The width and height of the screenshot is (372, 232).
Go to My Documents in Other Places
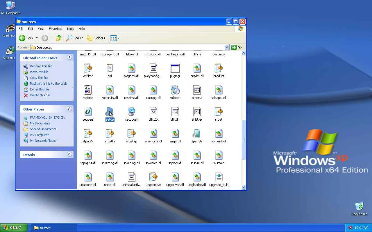[40, 123]
